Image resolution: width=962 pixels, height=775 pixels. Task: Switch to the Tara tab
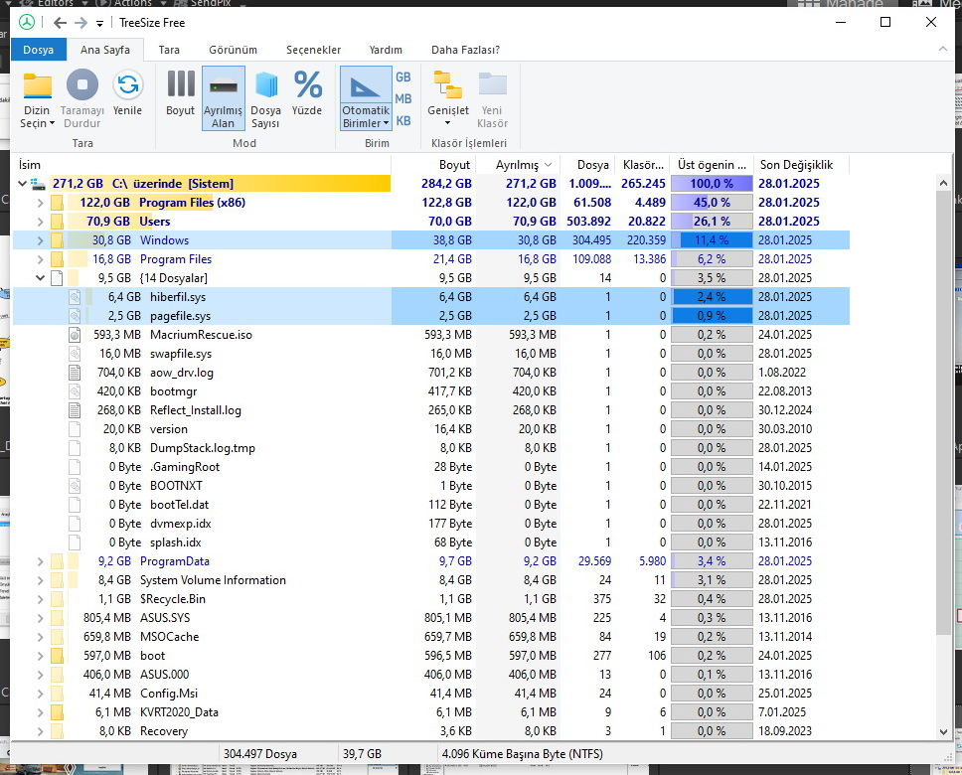pos(169,50)
